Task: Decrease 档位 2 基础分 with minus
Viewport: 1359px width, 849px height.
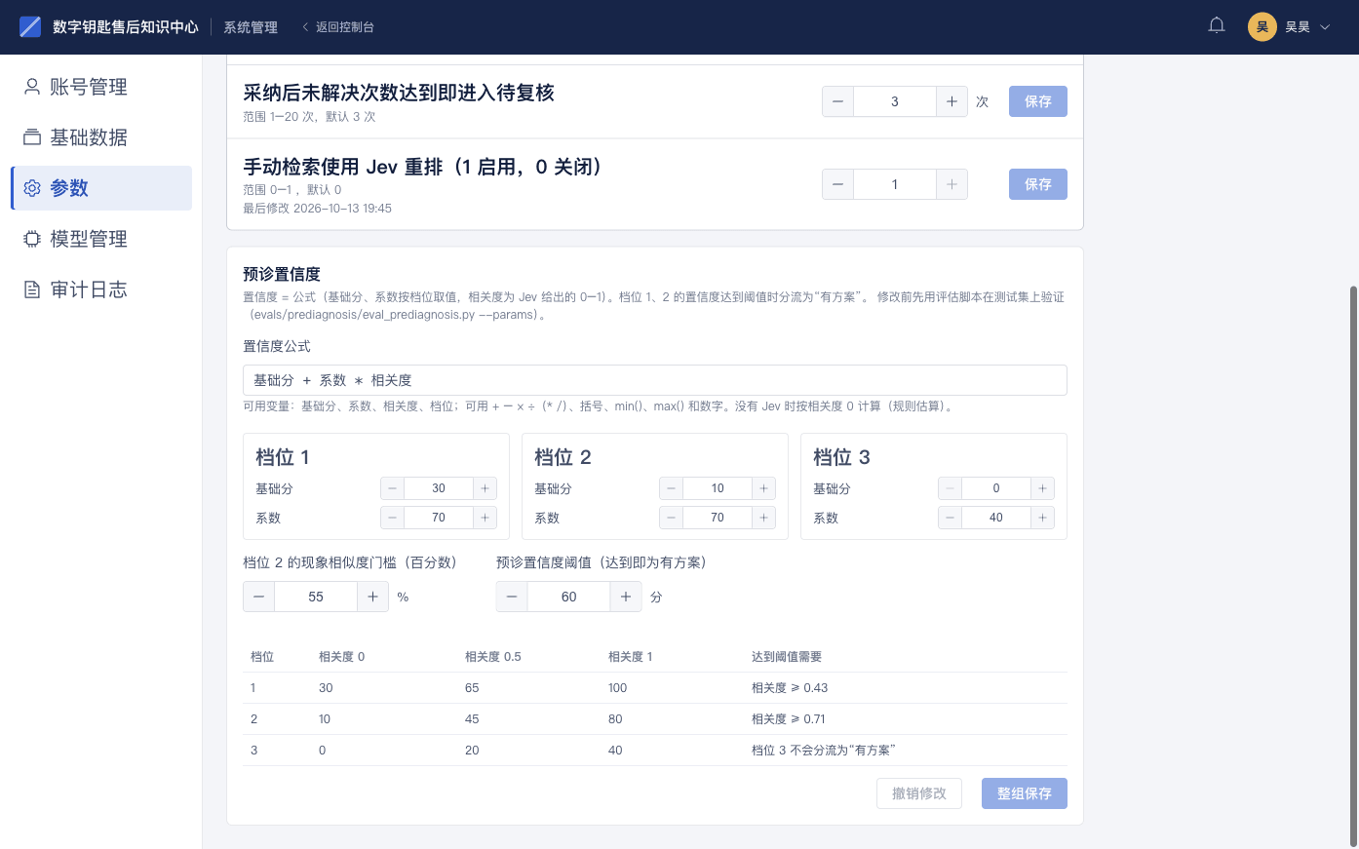Action: click(x=672, y=488)
